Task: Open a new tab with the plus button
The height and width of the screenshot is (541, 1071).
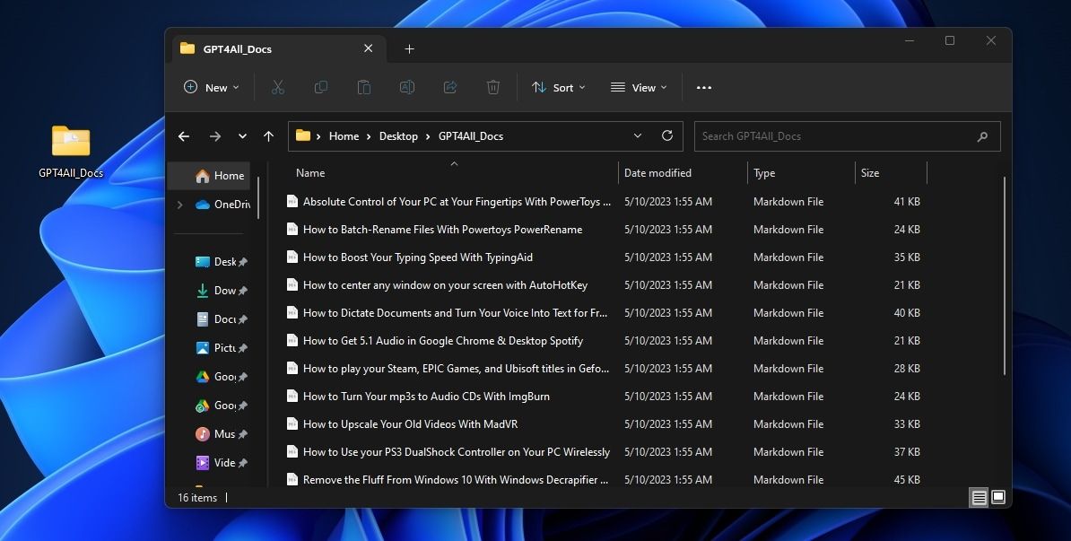Action: (410, 48)
